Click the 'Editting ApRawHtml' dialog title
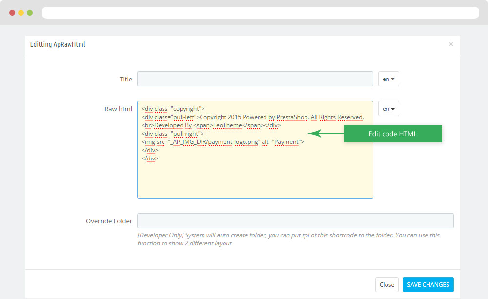The image size is (488, 299). coord(58,44)
